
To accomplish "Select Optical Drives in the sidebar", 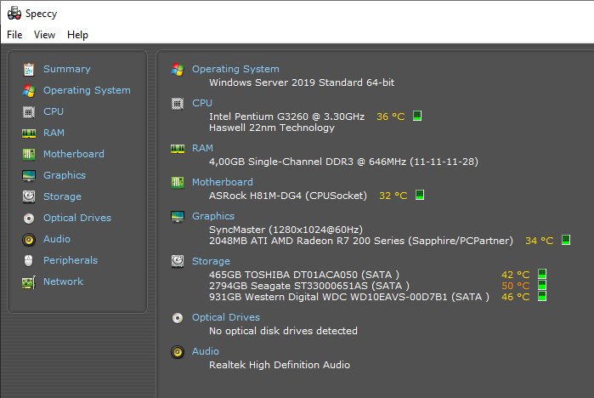I will coord(77,218).
